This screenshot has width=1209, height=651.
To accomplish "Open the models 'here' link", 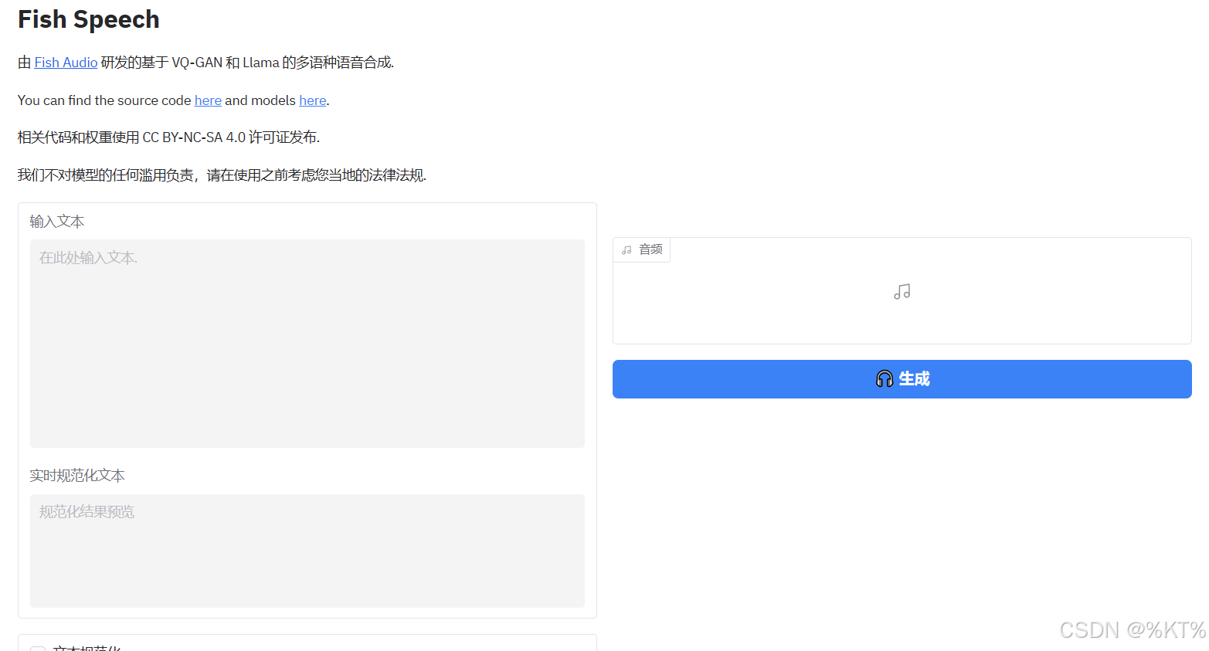I will (x=312, y=100).
